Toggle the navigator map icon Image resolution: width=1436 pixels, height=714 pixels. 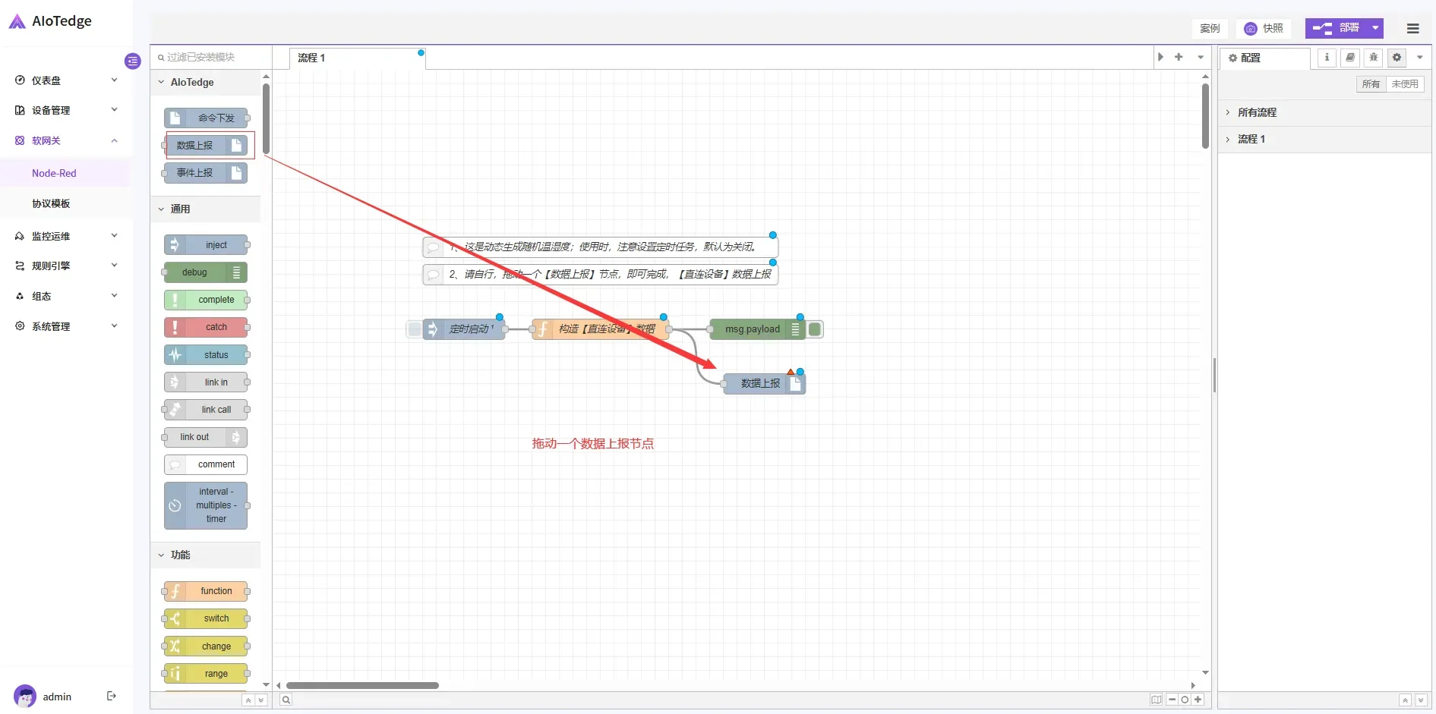[1156, 700]
